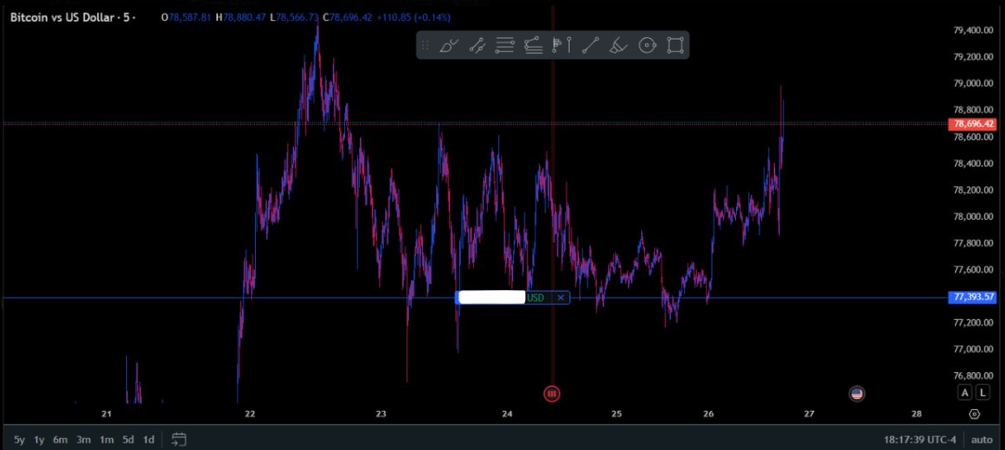Click the high value H78,880.47
The height and width of the screenshot is (450, 1005).
coord(240,17)
